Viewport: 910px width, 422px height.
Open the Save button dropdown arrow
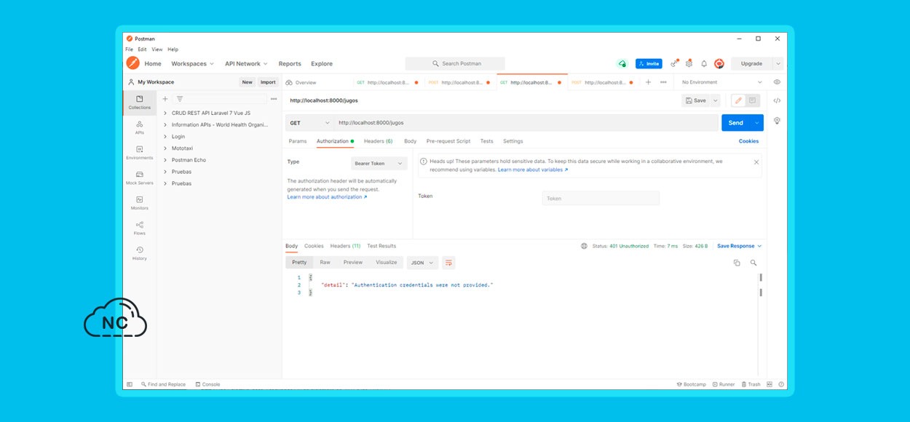pyautogui.click(x=716, y=100)
